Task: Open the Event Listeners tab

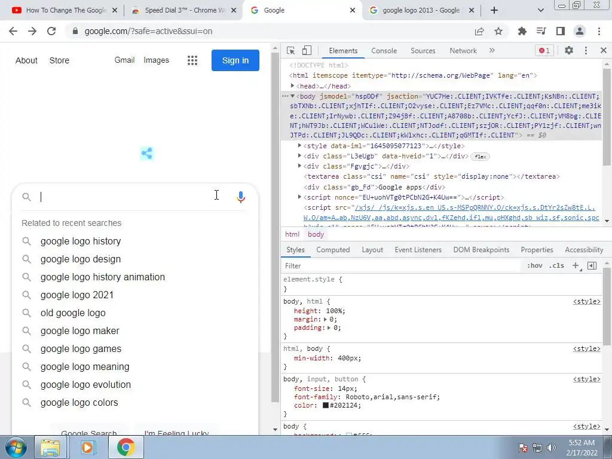Action: 418,250
